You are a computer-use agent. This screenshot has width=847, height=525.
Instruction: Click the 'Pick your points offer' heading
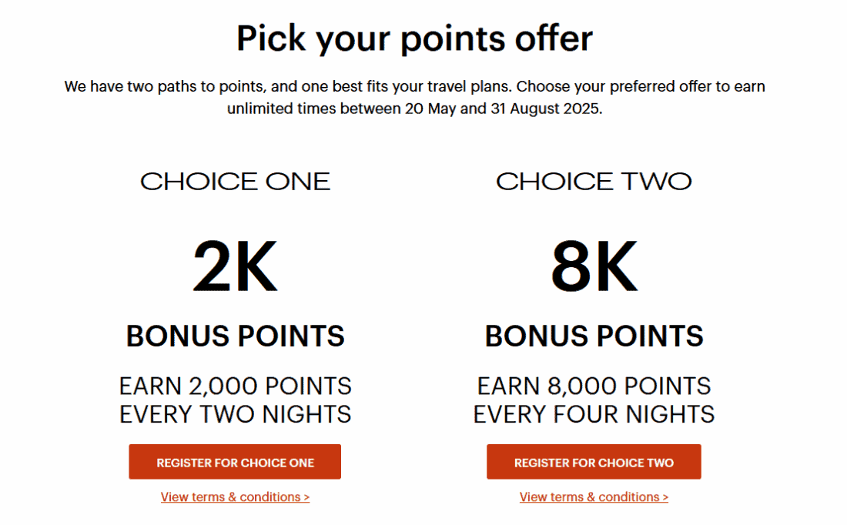(414, 38)
